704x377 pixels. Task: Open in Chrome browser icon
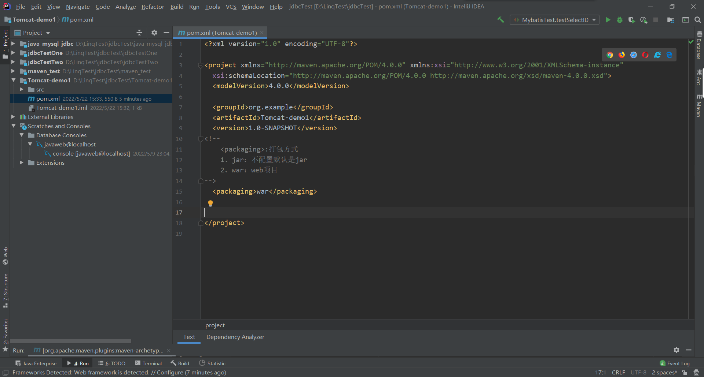pos(610,55)
